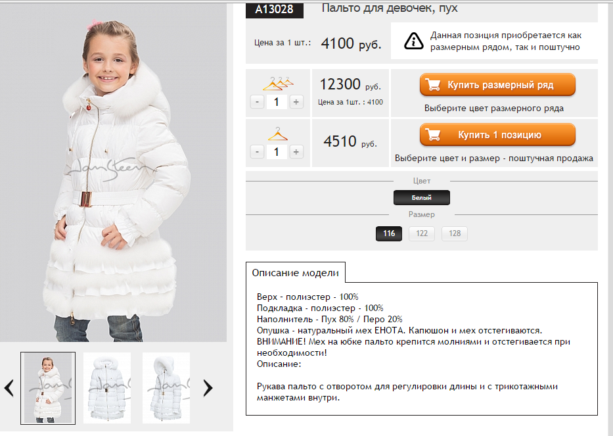Screen dimensions: 613x436
Task: Click cart icon on buy 1 position button
Action: 433,135
